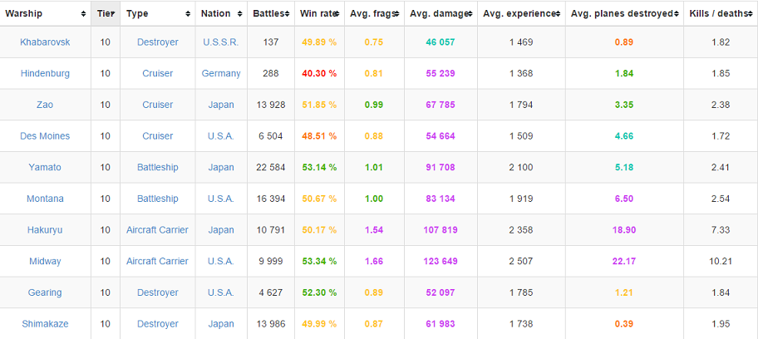Sort table by Warship column header
Viewport: 758px width, 339px height.
[46, 13]
